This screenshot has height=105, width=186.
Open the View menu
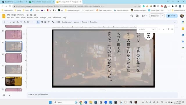click(x=18, y=17)
